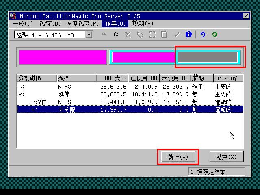
Task: Click the PartitionMagic title bar app icon
Action: [x=13, y=16]
